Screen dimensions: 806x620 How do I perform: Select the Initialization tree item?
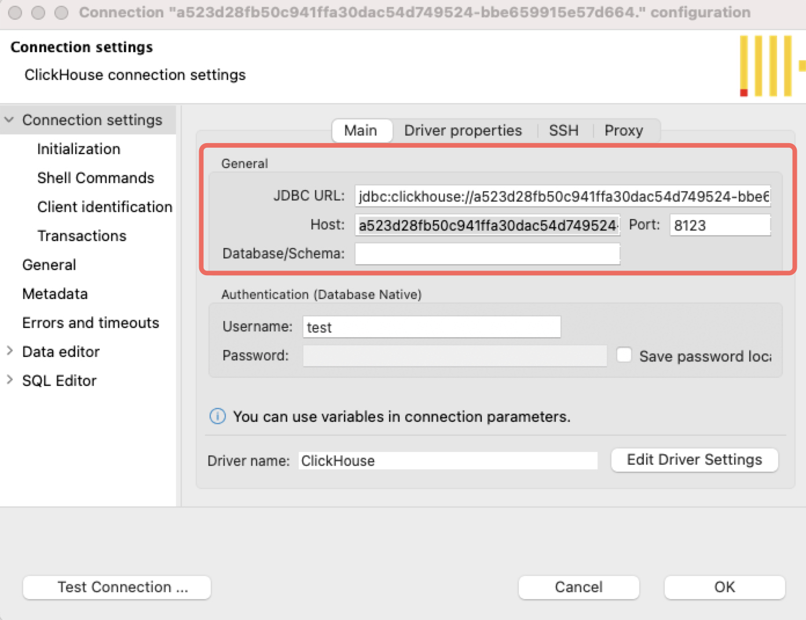point(79,149)
